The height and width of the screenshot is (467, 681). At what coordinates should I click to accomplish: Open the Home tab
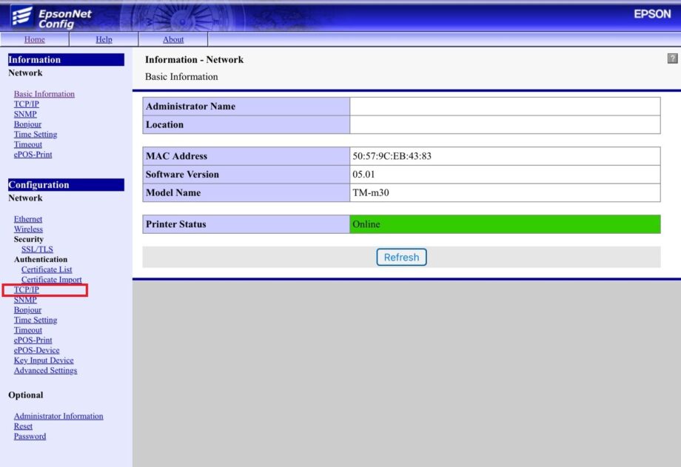(34, 39)
